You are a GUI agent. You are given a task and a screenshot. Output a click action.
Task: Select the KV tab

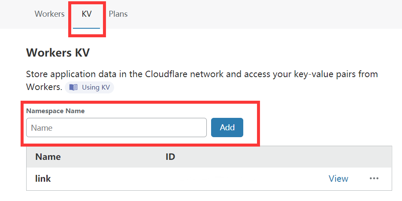point(86,14)
